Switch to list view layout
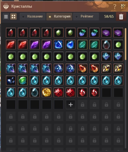This screenshot has width=128, height=152. [x=6, y=17]
